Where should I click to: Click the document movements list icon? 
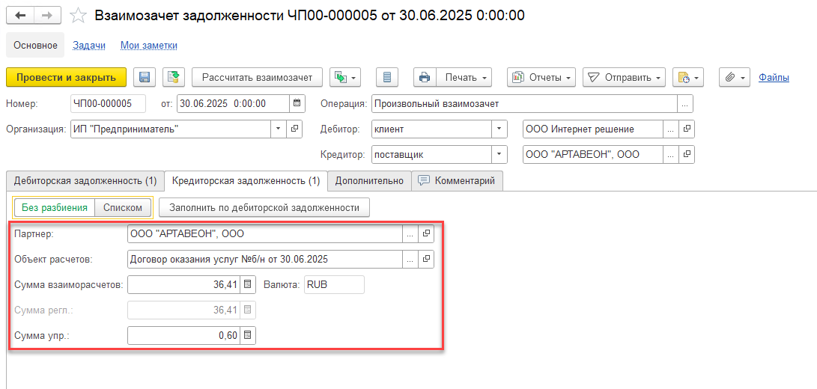point(386,77)
